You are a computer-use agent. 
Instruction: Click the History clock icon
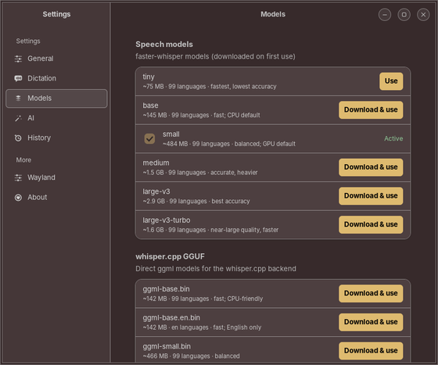point(18,138)
